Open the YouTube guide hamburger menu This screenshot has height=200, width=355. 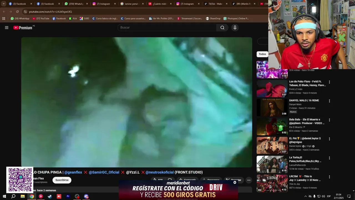(7, 27)
